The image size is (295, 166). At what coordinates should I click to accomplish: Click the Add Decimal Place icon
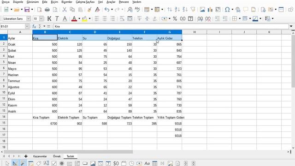[200, 18]
